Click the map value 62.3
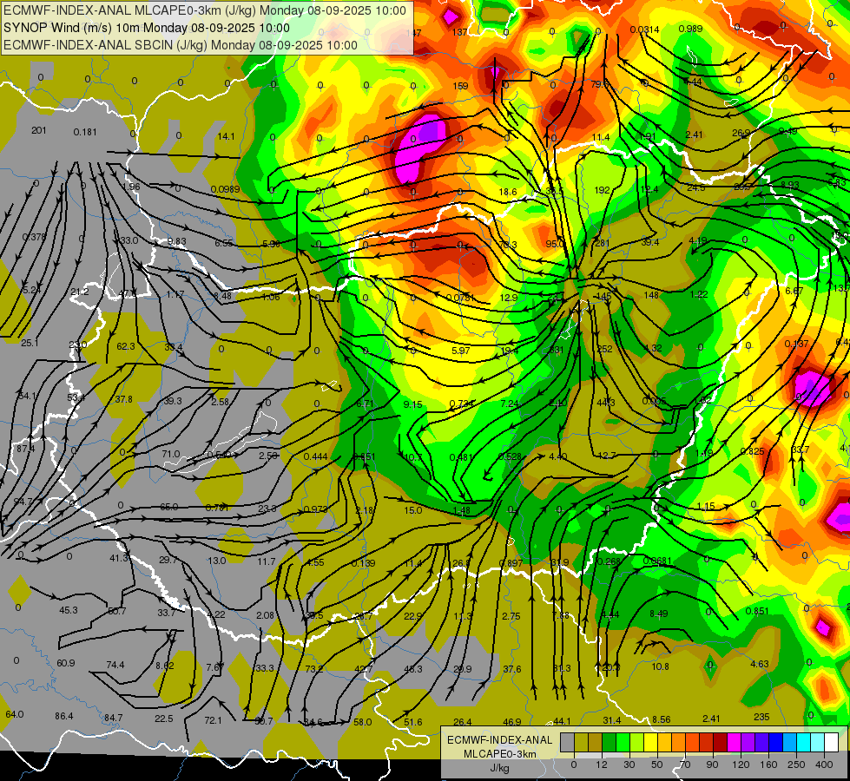The image size is (850, 781). 126,346
